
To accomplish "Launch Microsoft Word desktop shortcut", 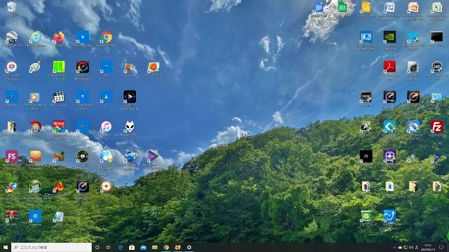I will click(x=390, y=8).
